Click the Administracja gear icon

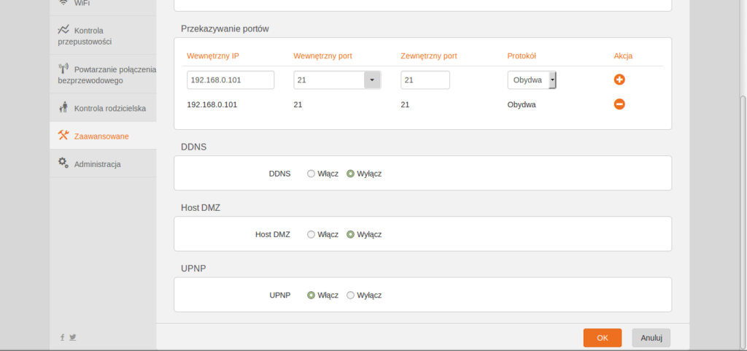pos(63,163)
